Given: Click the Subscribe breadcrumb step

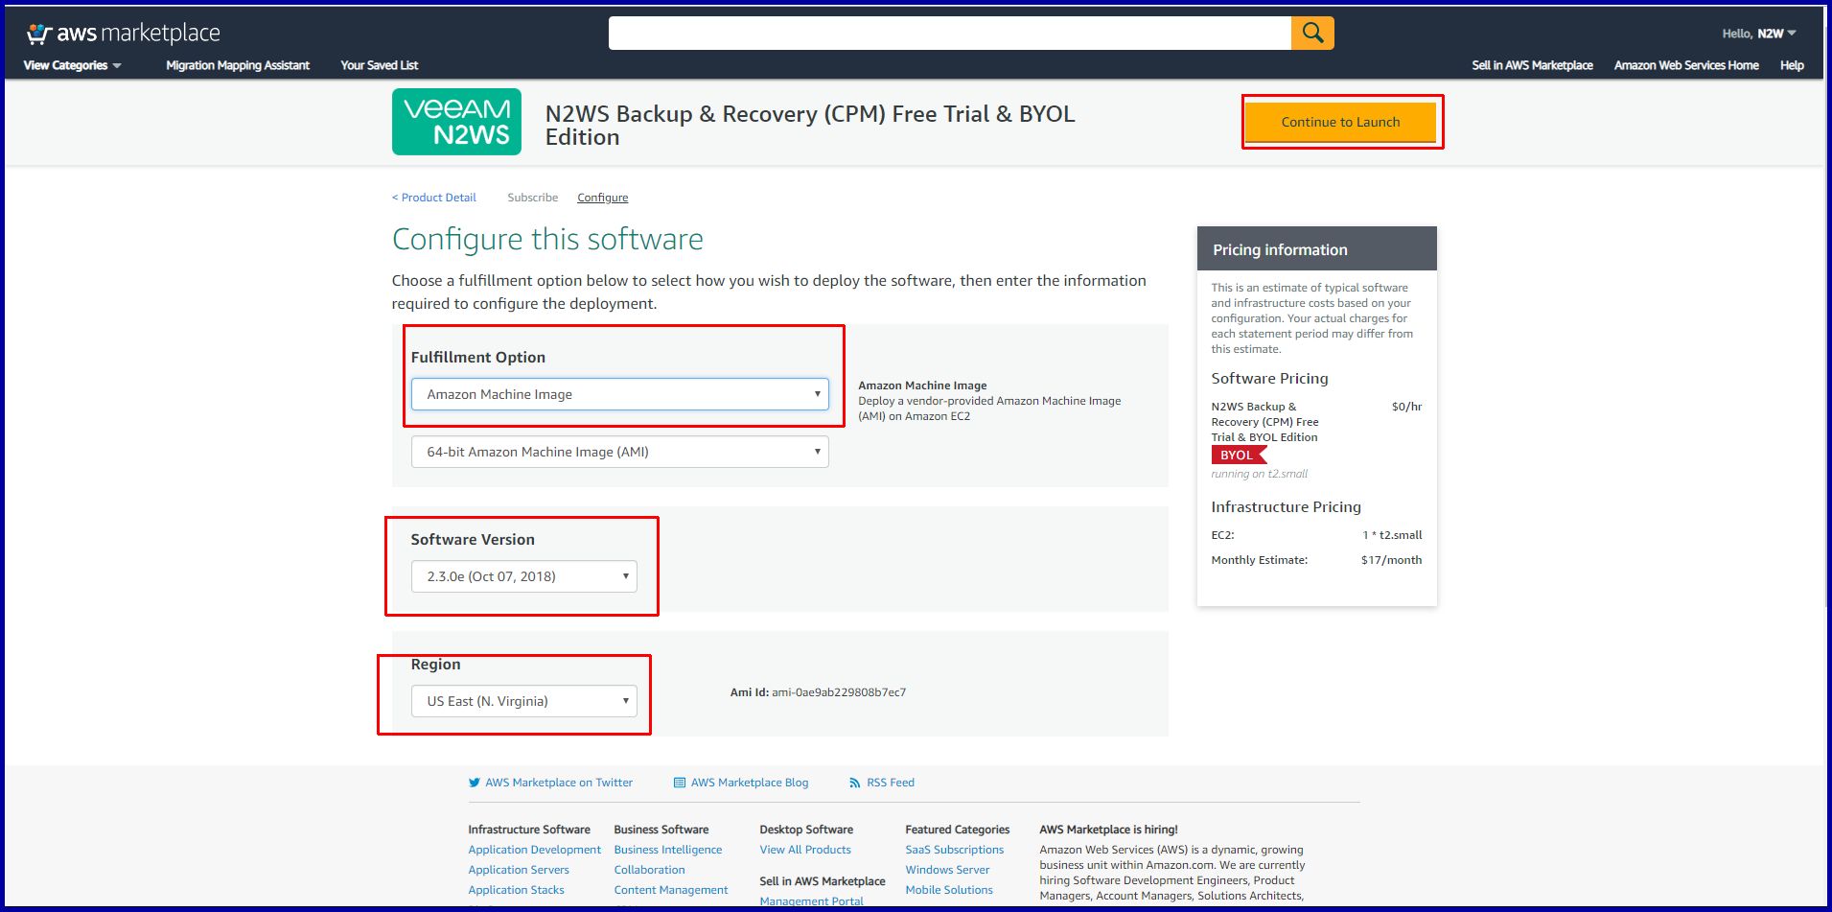Looking at the screenshot, I should 533,198.
